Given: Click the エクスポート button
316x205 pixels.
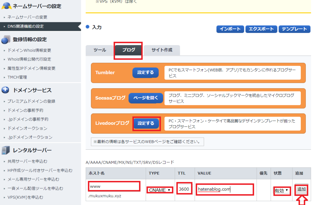Looking at the screenshot, I should click(261, 29).
